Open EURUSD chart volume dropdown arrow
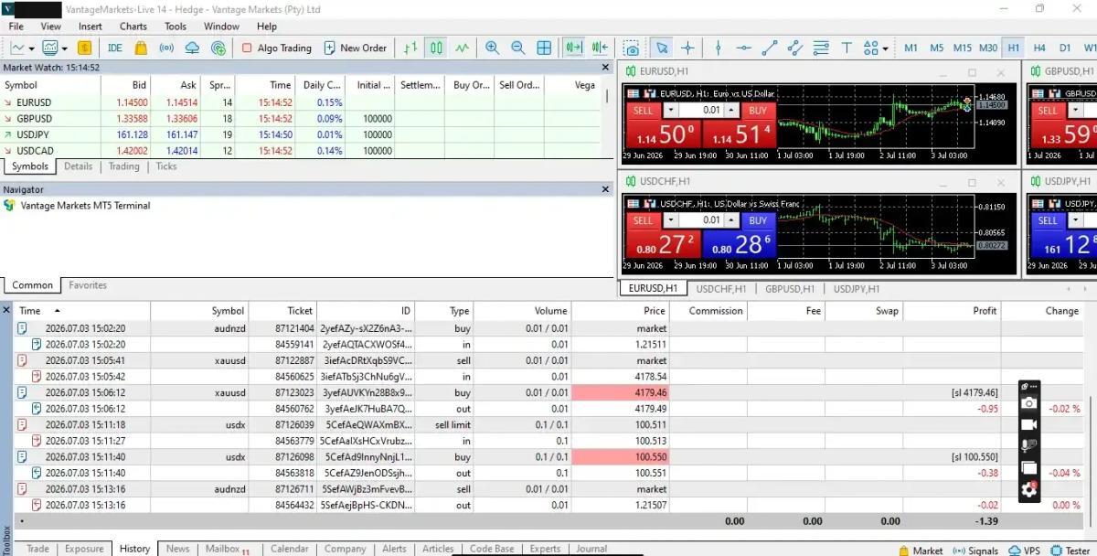 (x=670, y=111)
